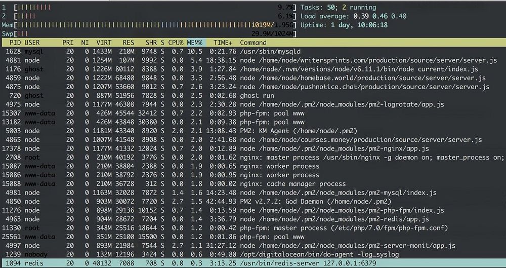
Task: Select the do-agent -log_syslog process row
Action: (253, 254)
